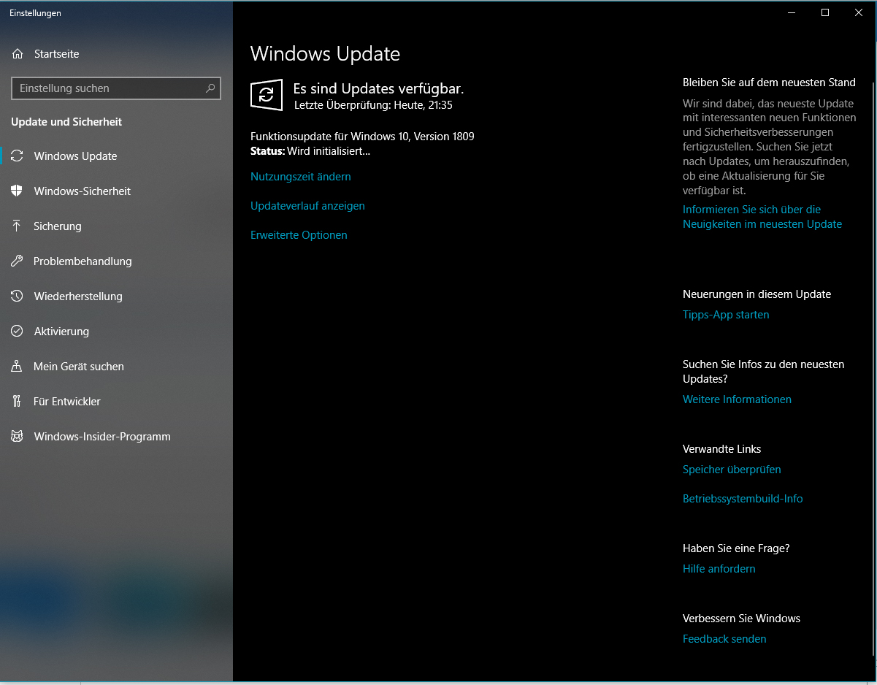Open Updateverlauf anzeigen link
The image size is (877, 685).
pos(307,206)
